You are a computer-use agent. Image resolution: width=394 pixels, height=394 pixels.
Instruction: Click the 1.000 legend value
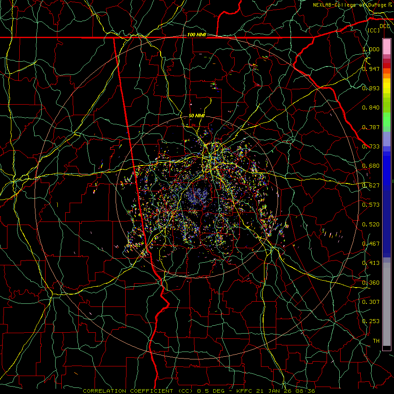pos(371,49)
